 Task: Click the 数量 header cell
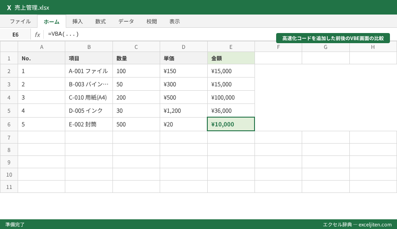[136, 58]
